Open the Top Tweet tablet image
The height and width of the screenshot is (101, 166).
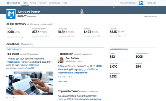30,83
